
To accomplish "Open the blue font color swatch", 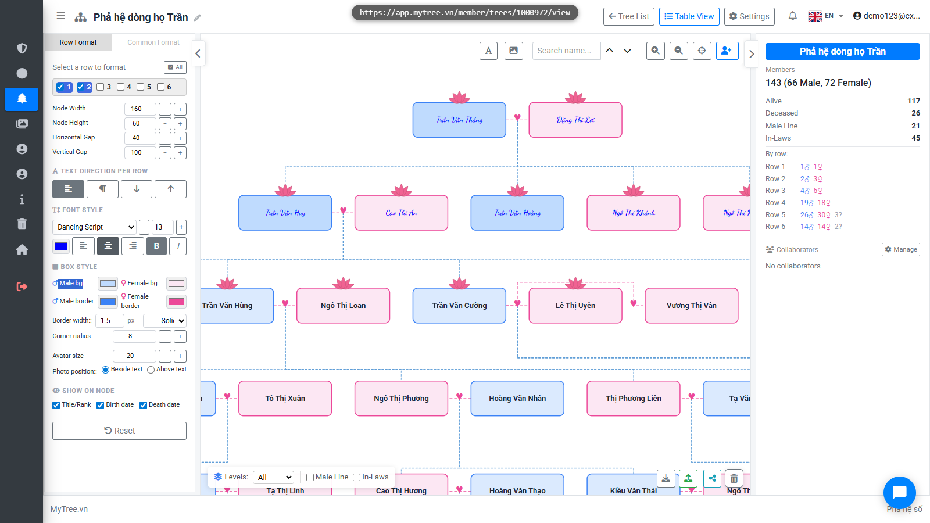I will click(61, 246).
